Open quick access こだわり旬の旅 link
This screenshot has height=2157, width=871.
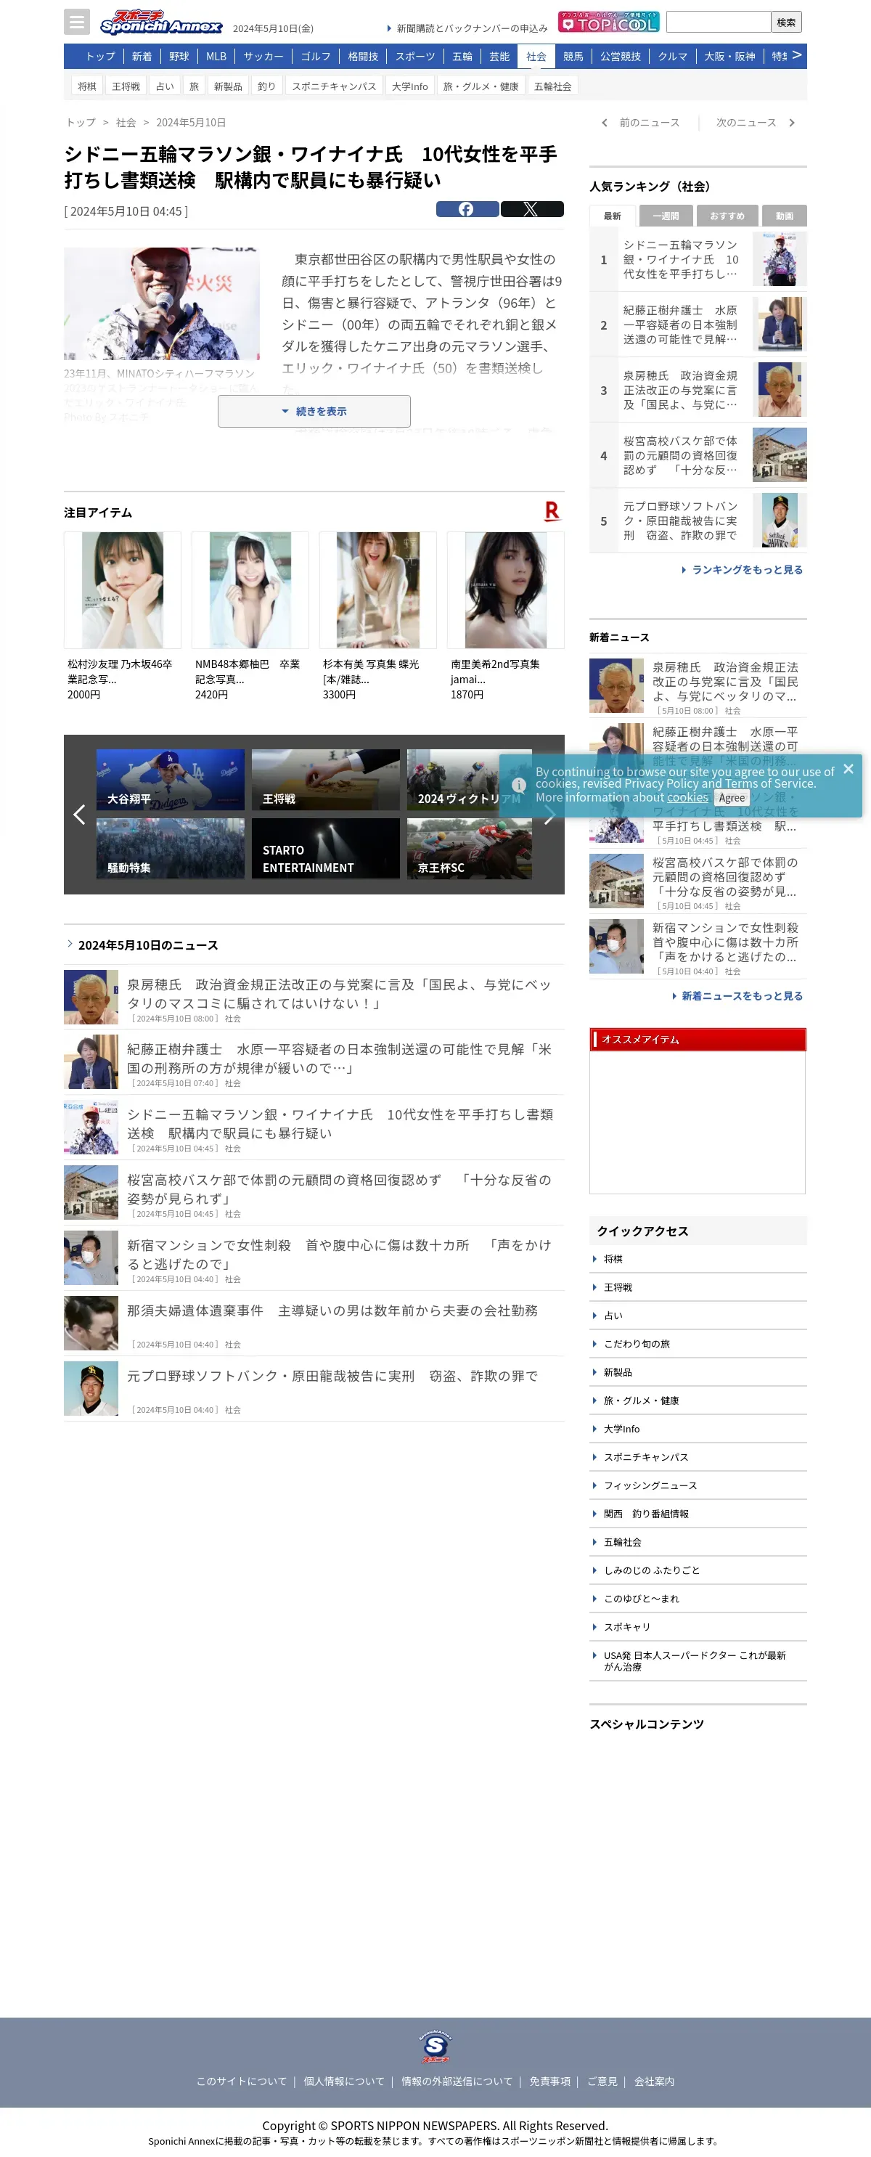(x=637, y=1344)
